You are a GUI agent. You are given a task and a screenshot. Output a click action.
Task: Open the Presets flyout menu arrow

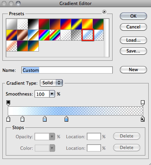pyautogui.click(x=104, y=12)
